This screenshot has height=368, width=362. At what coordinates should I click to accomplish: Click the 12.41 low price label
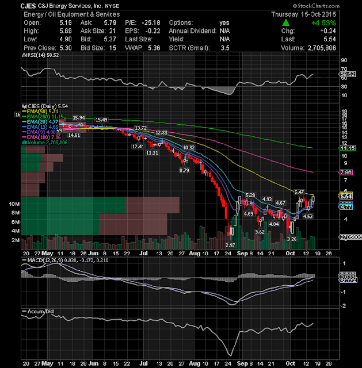(138, 147)
